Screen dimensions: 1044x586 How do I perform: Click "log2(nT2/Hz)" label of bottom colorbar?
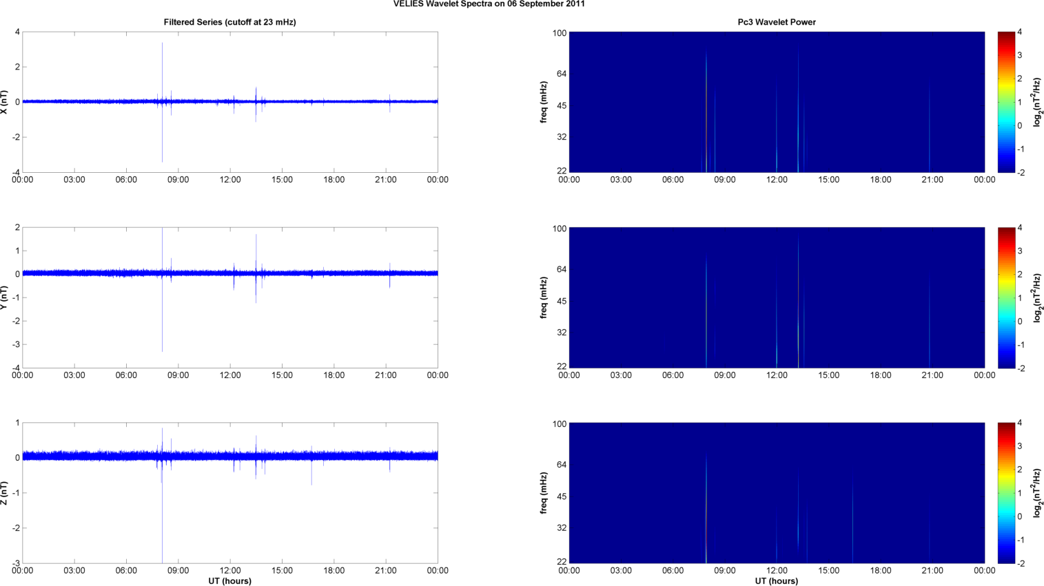(1037, 493)
